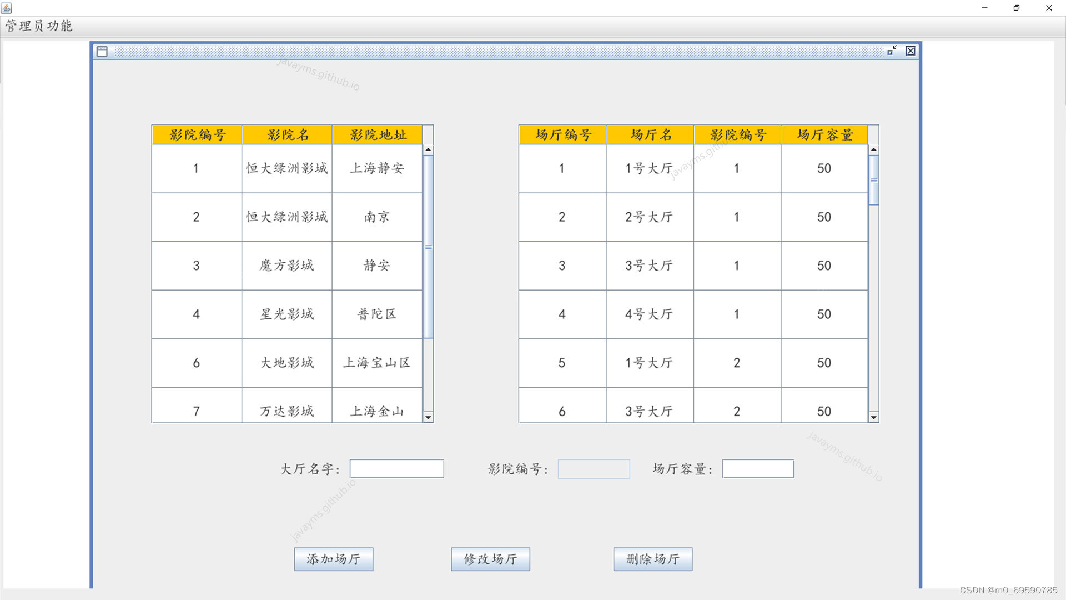The height and width of the screenshot is (600, 1066).
Task: Select the 魔方影城 cinema row
Action: [x=287, y=266]
